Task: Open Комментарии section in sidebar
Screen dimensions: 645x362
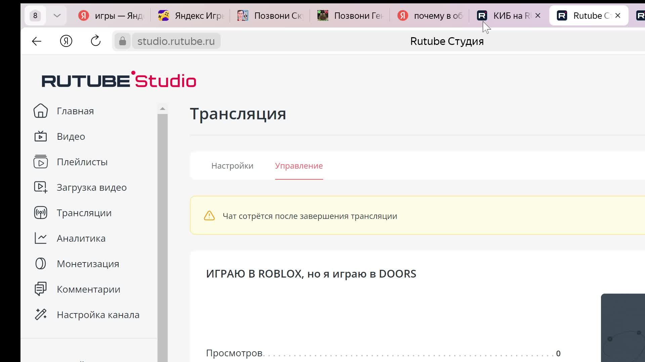Action: [88, 289]
